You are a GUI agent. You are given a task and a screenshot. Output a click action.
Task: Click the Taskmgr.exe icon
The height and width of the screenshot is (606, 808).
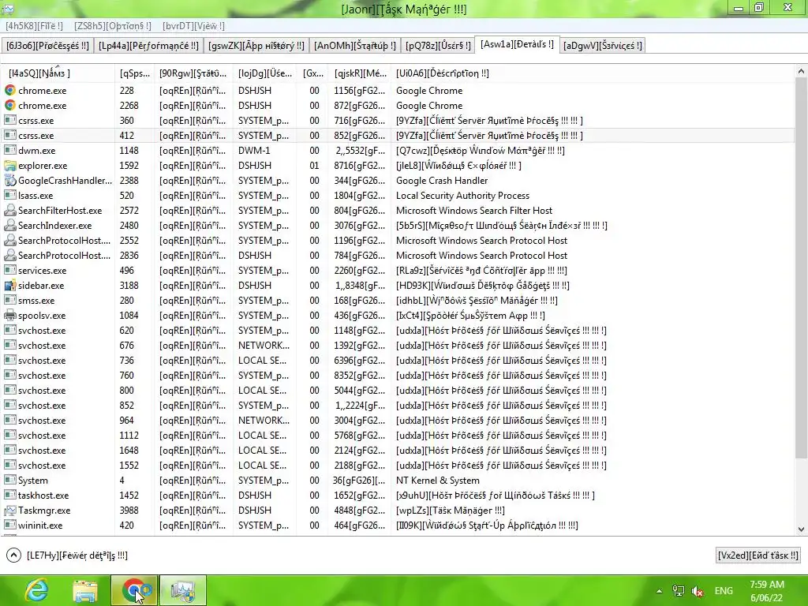(9, 511)
